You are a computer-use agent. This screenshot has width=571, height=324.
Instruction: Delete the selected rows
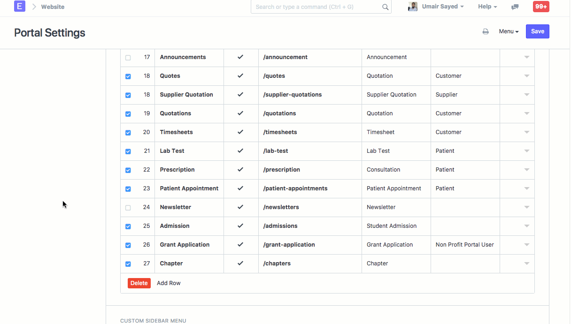[139, 283]
